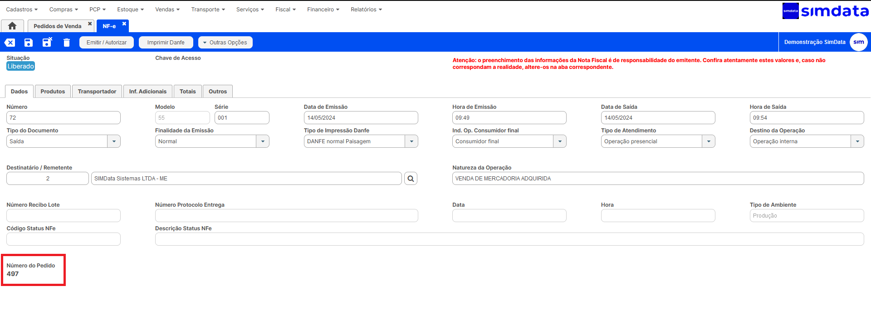Open the Tipo de Impressão Danfe dropdown
The image size is (871, 325).
coord(411,141)
